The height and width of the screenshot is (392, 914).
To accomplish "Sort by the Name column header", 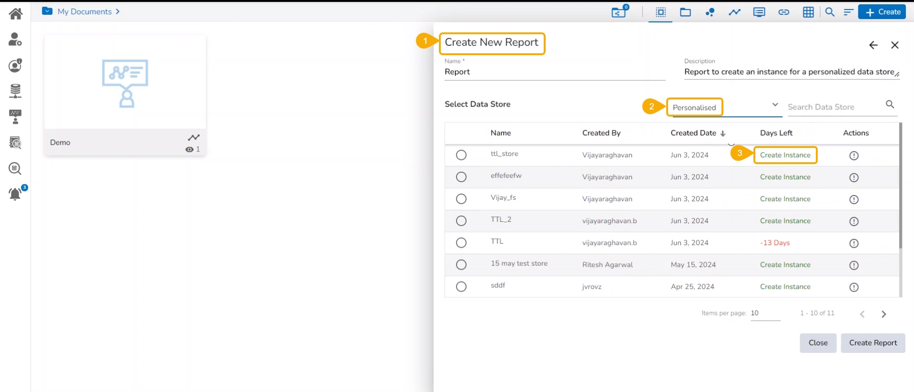I will pyautogui.click(x=500, y=133).
